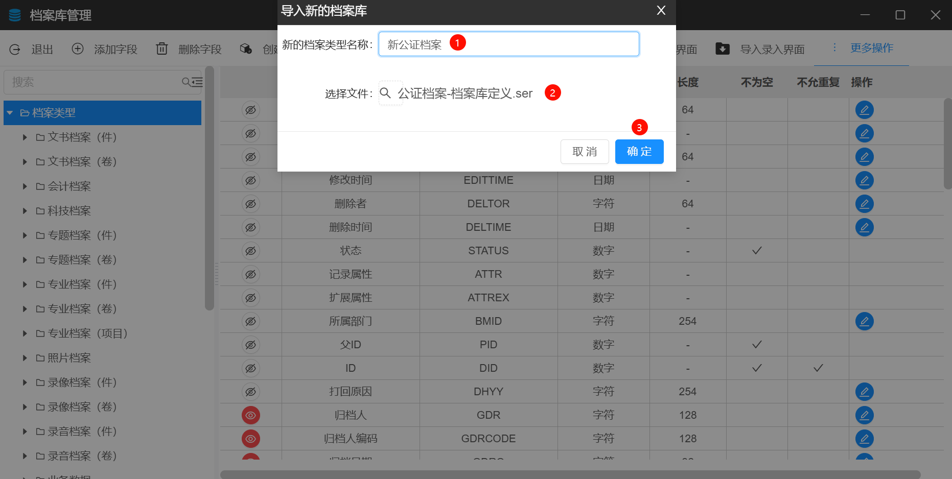Click the edit icon for 打回原因 row
This screenshot has height=479, width=952.
(864, 392)
